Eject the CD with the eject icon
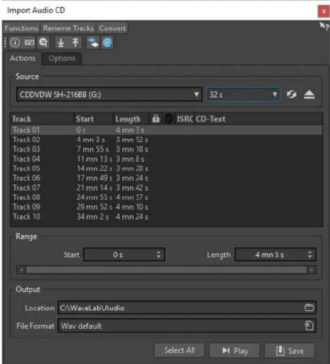330x364 pixels. click(309, 94)
